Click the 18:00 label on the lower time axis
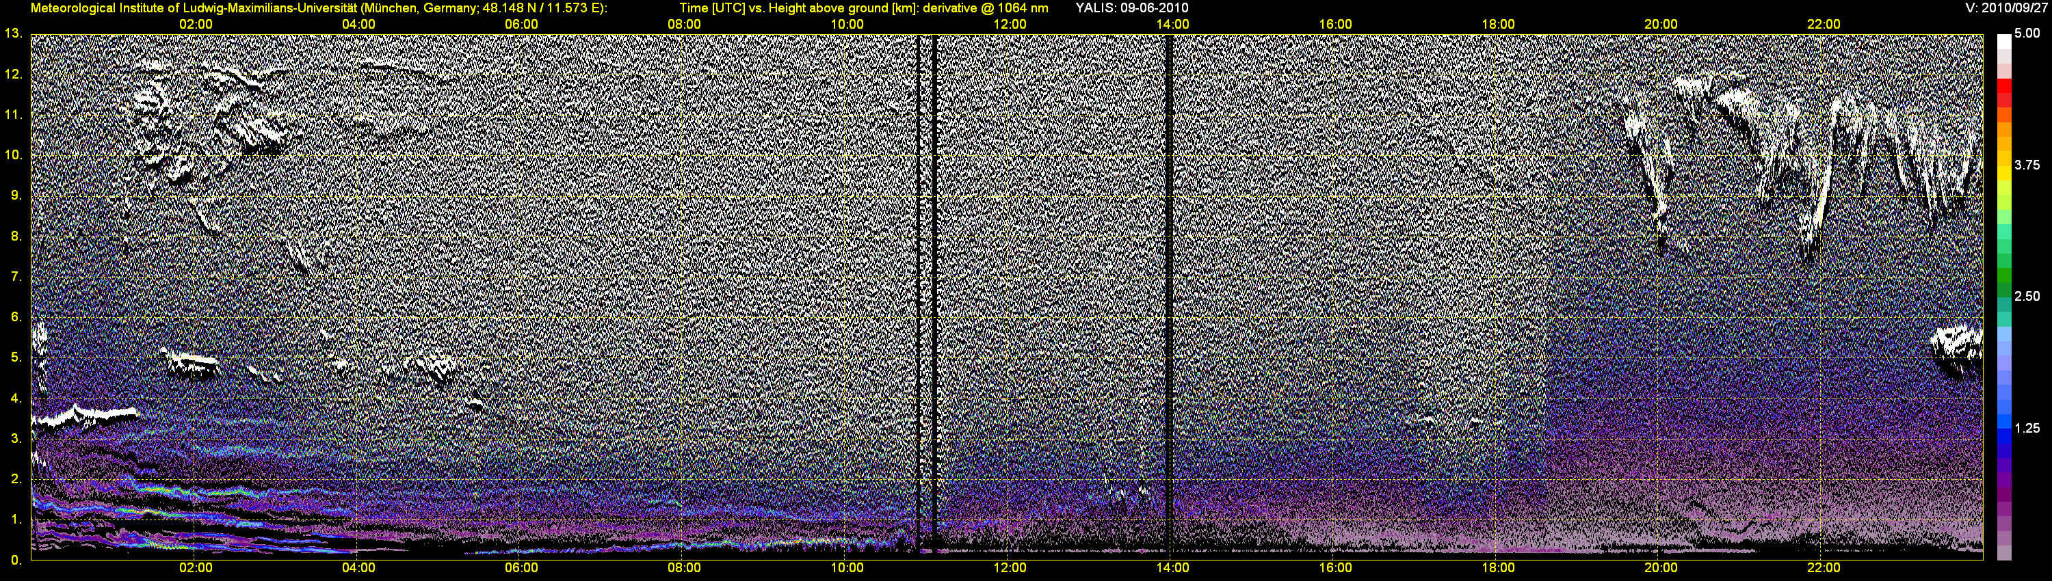The image size is (2052, 581). (1499, 567)
